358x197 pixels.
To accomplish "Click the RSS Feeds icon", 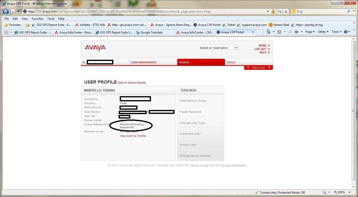I will (279, 32).
